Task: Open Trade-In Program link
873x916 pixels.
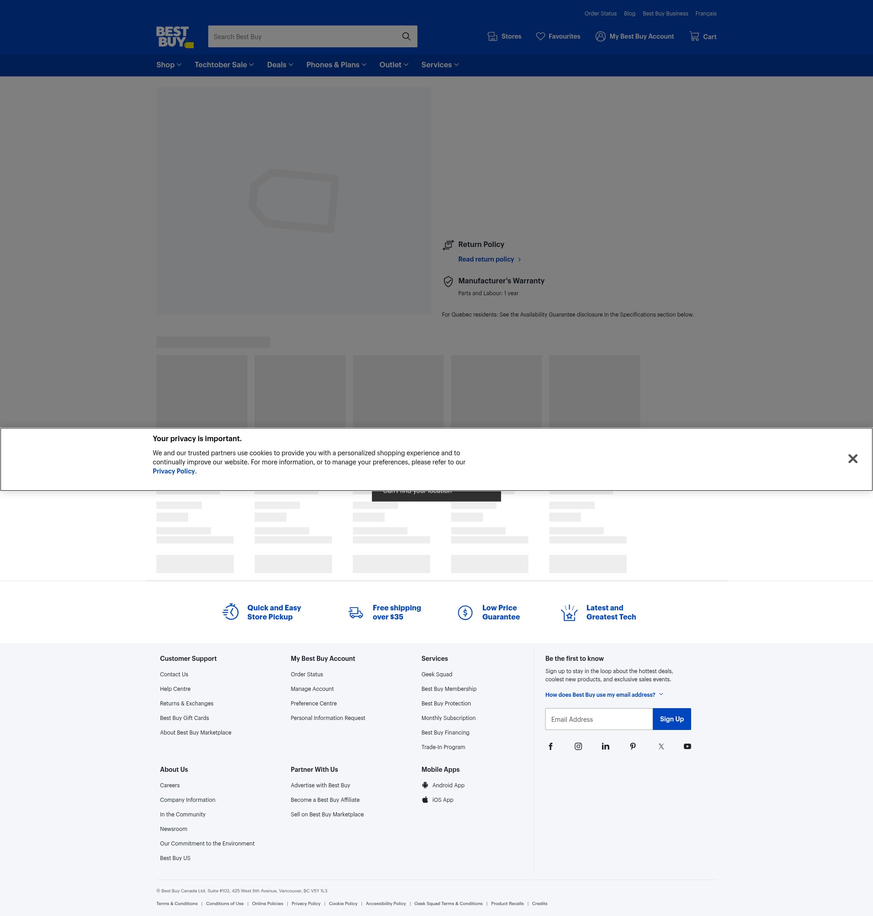Action: tap(443, 747)
